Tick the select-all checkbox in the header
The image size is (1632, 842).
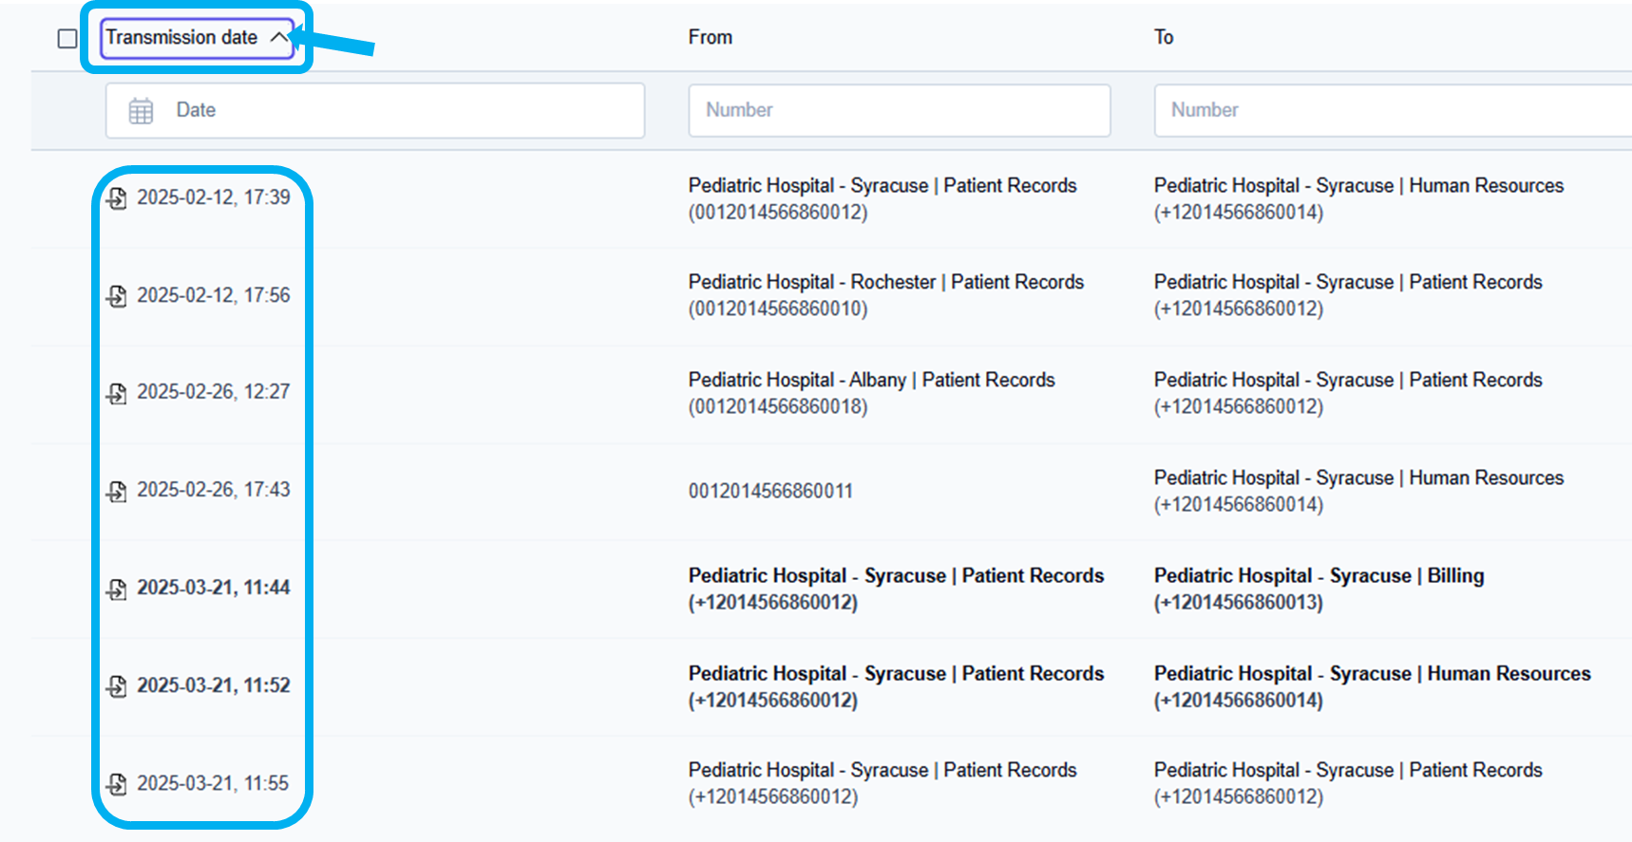pyautogui.click(x=67, y=38)
